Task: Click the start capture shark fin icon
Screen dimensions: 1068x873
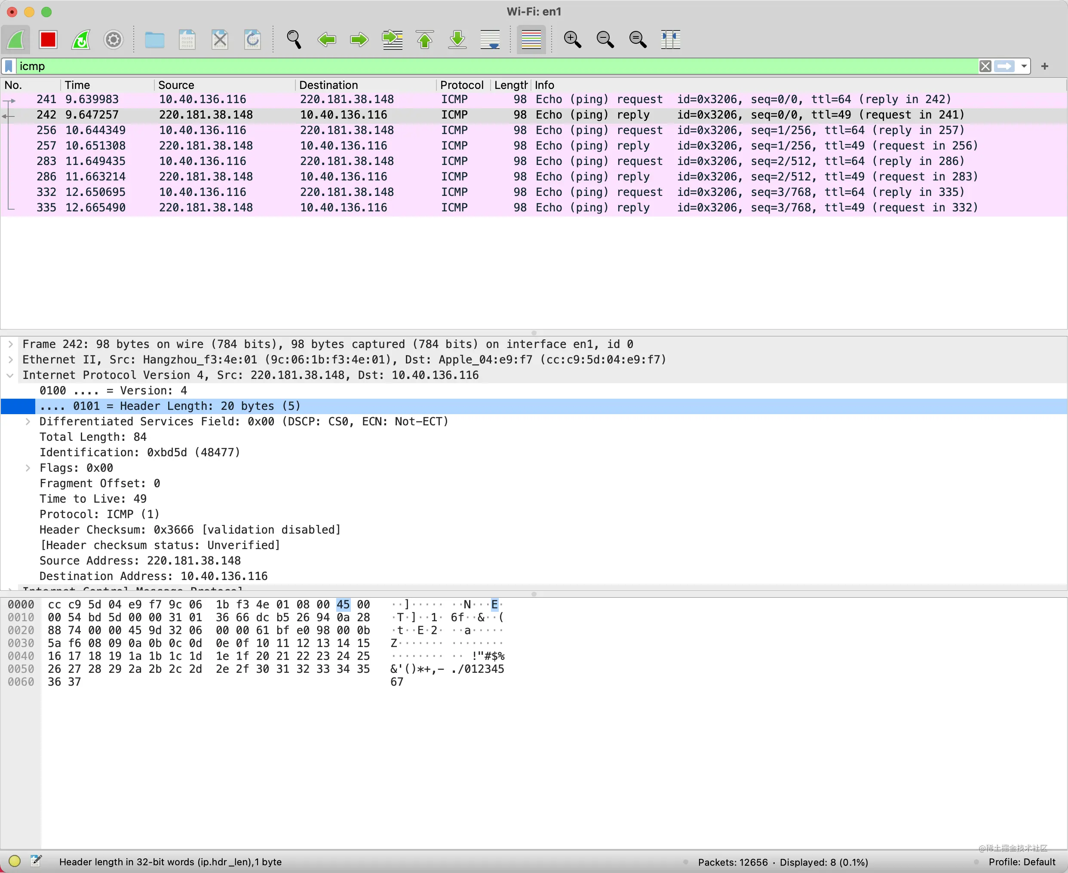Action: click(x=15, y=40)
